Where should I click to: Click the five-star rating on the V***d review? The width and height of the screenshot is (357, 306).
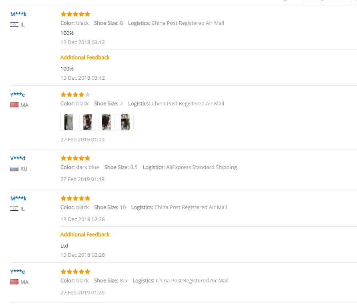[75, 158]
